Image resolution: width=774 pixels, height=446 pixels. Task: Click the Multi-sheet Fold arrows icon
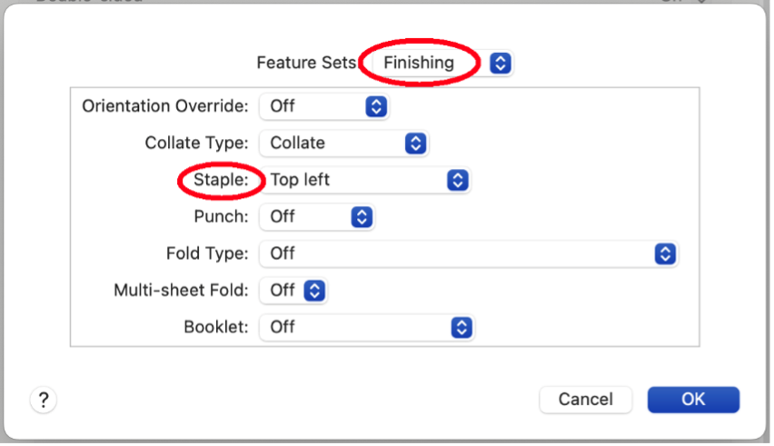coord(314,291)
